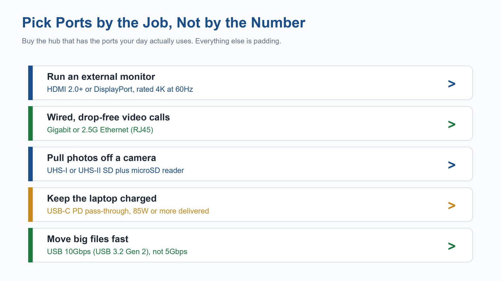Expand the Keep the laptop charged chevron

[452, 205]
